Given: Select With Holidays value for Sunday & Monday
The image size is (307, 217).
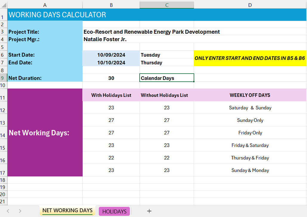Looking at the screenshot, I should [111, 170].
